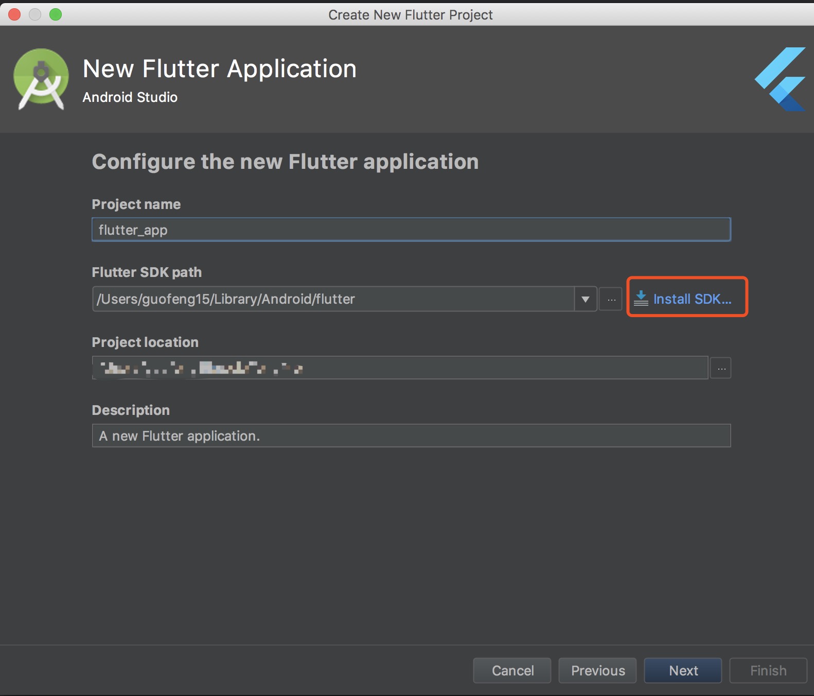Click the 'Project location' label
Image resolution: width=814 pixels, height=696 pixels.
[x=145, y=342]
